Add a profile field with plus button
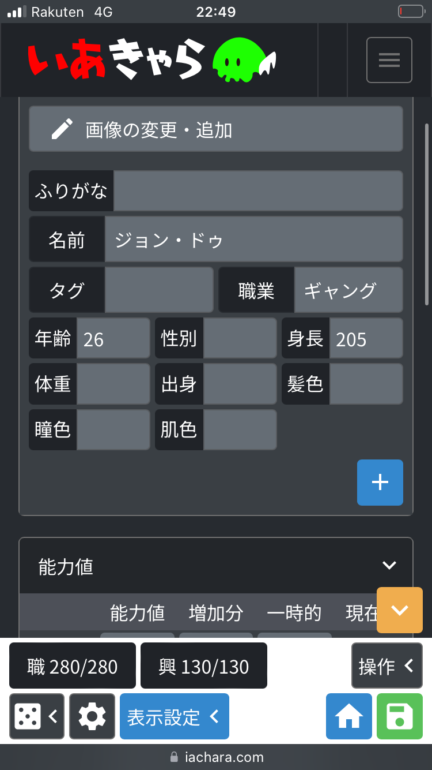432x770 pixels. coord(380,483)
